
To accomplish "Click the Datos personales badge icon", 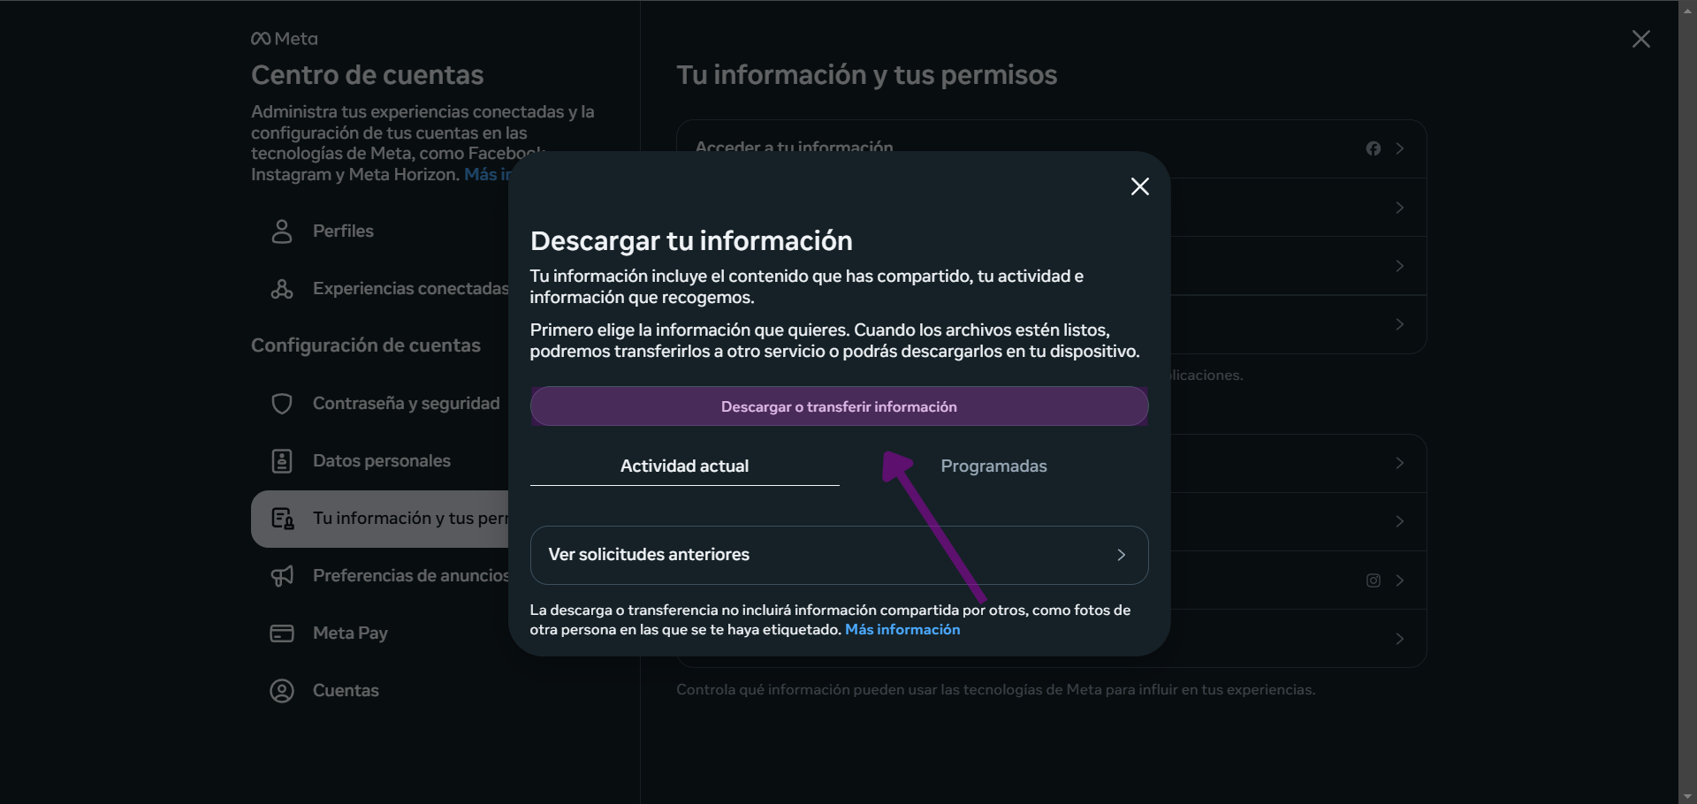I will [x=282, y=461].
